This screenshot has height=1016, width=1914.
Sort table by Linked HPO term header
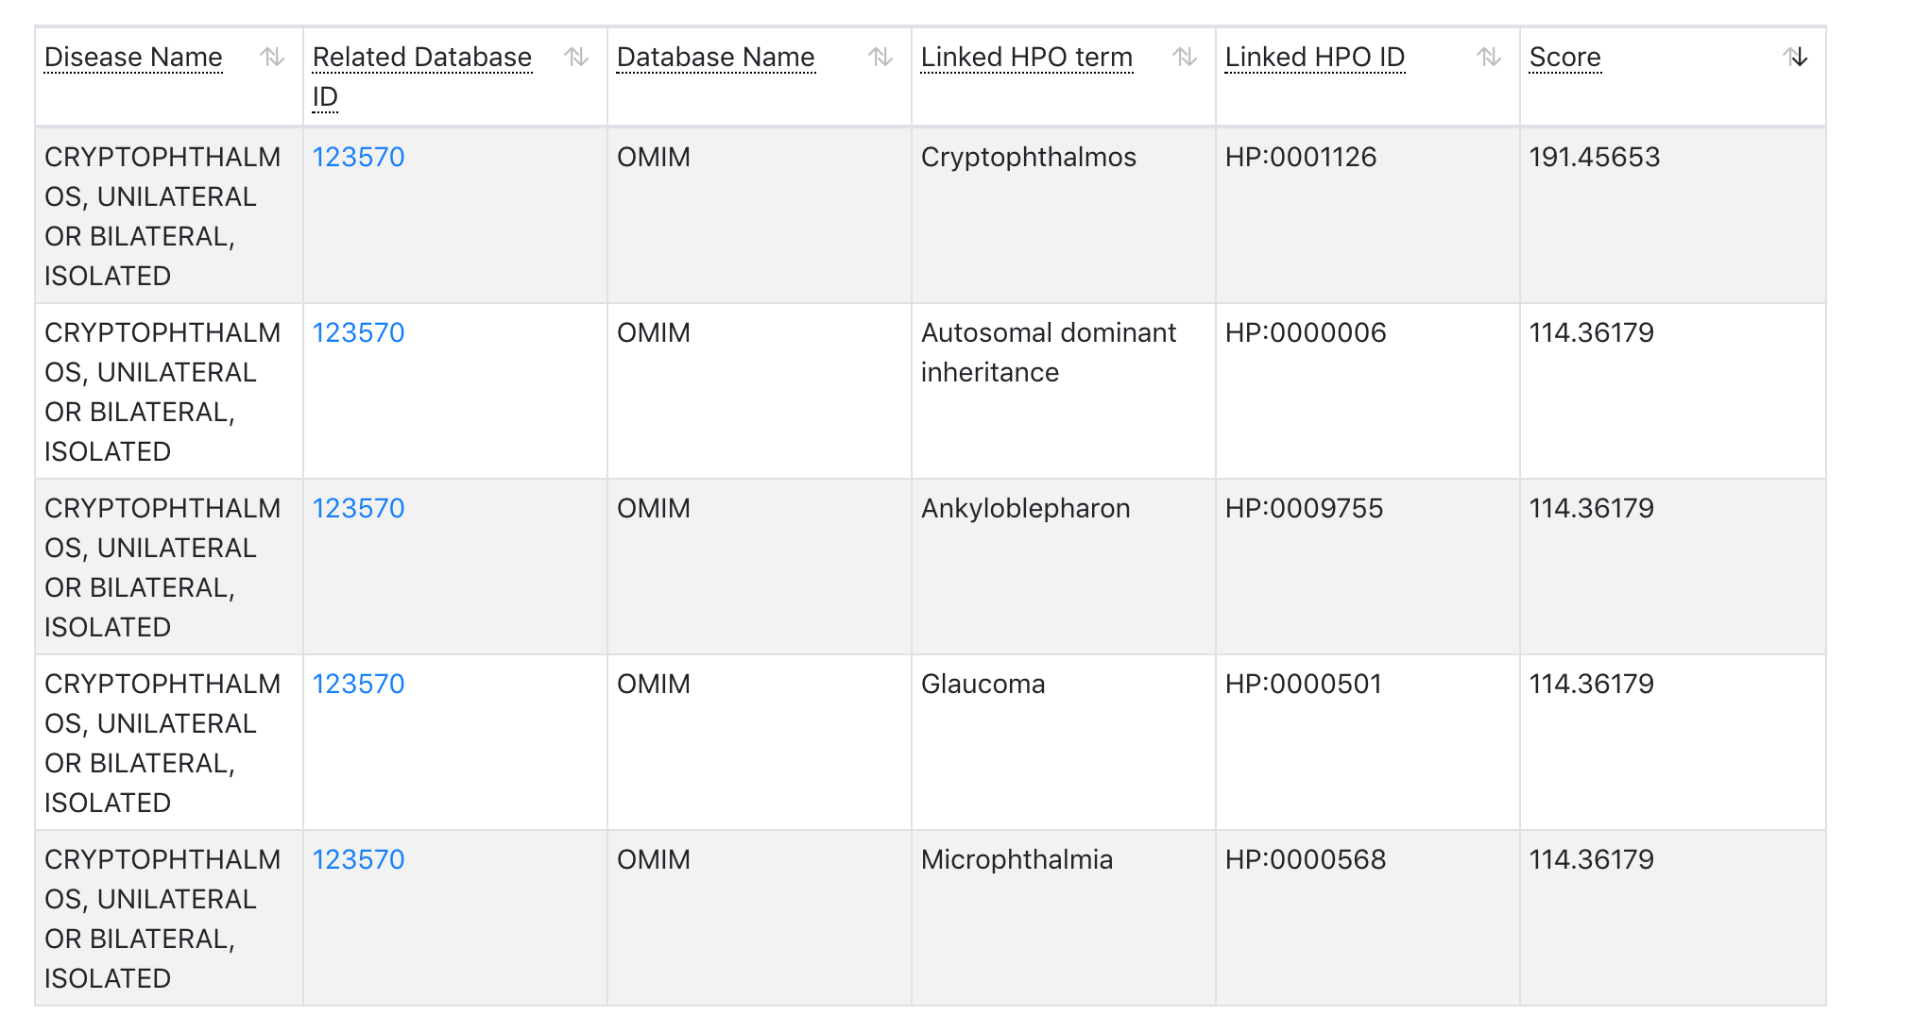[1027, 58]
